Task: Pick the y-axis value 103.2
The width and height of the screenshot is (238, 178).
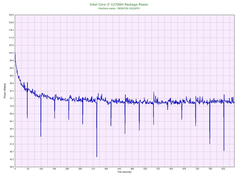Action: point(12,53)
